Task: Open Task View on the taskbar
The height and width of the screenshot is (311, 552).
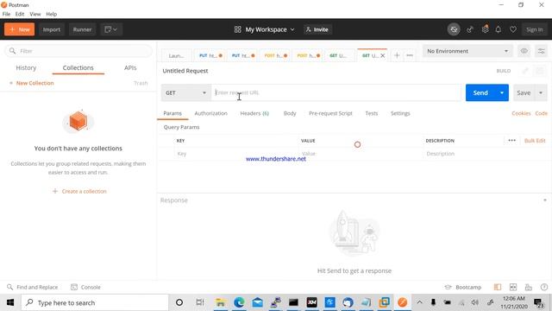Action: [199, 302]
